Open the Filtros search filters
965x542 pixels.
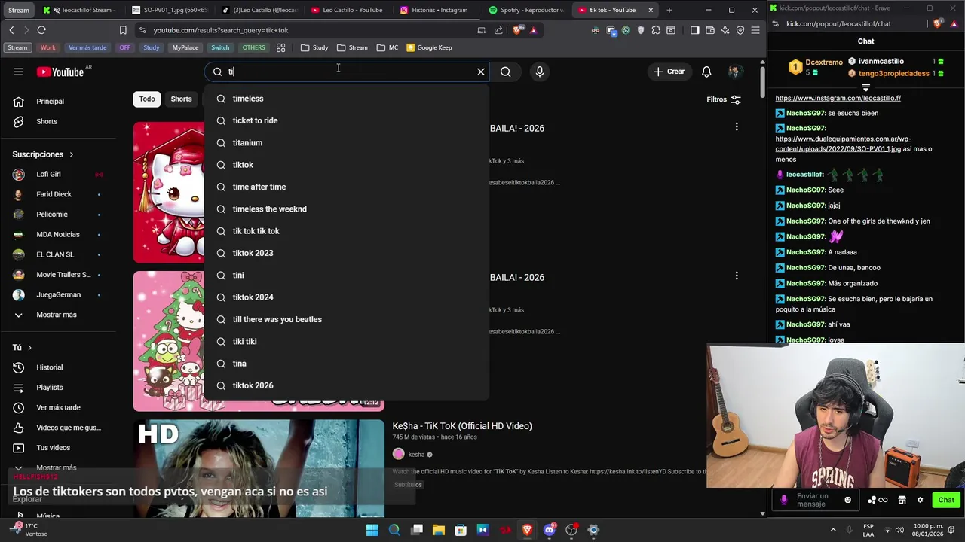[724, 99]
